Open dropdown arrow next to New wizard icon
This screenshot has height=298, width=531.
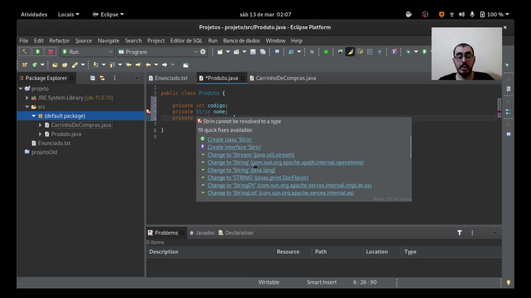[227, 52]
